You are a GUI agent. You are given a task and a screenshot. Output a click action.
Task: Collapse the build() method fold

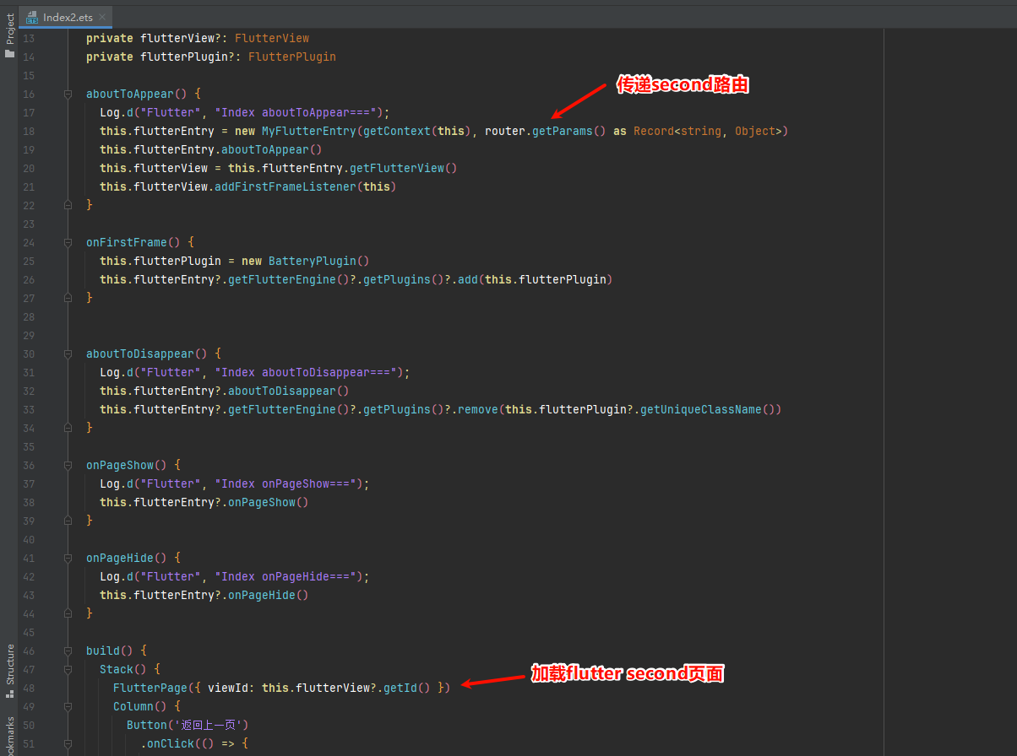68,651
